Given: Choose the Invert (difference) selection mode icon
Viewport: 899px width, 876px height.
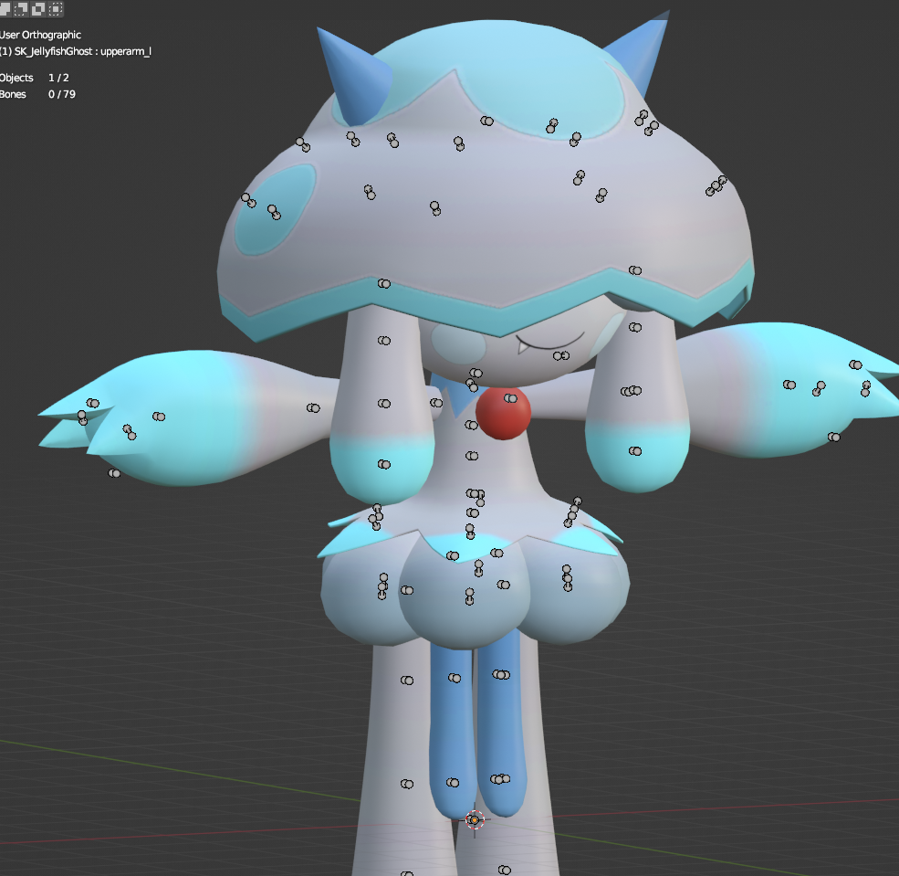Looking at the screenshot, I should coord(38,8).
